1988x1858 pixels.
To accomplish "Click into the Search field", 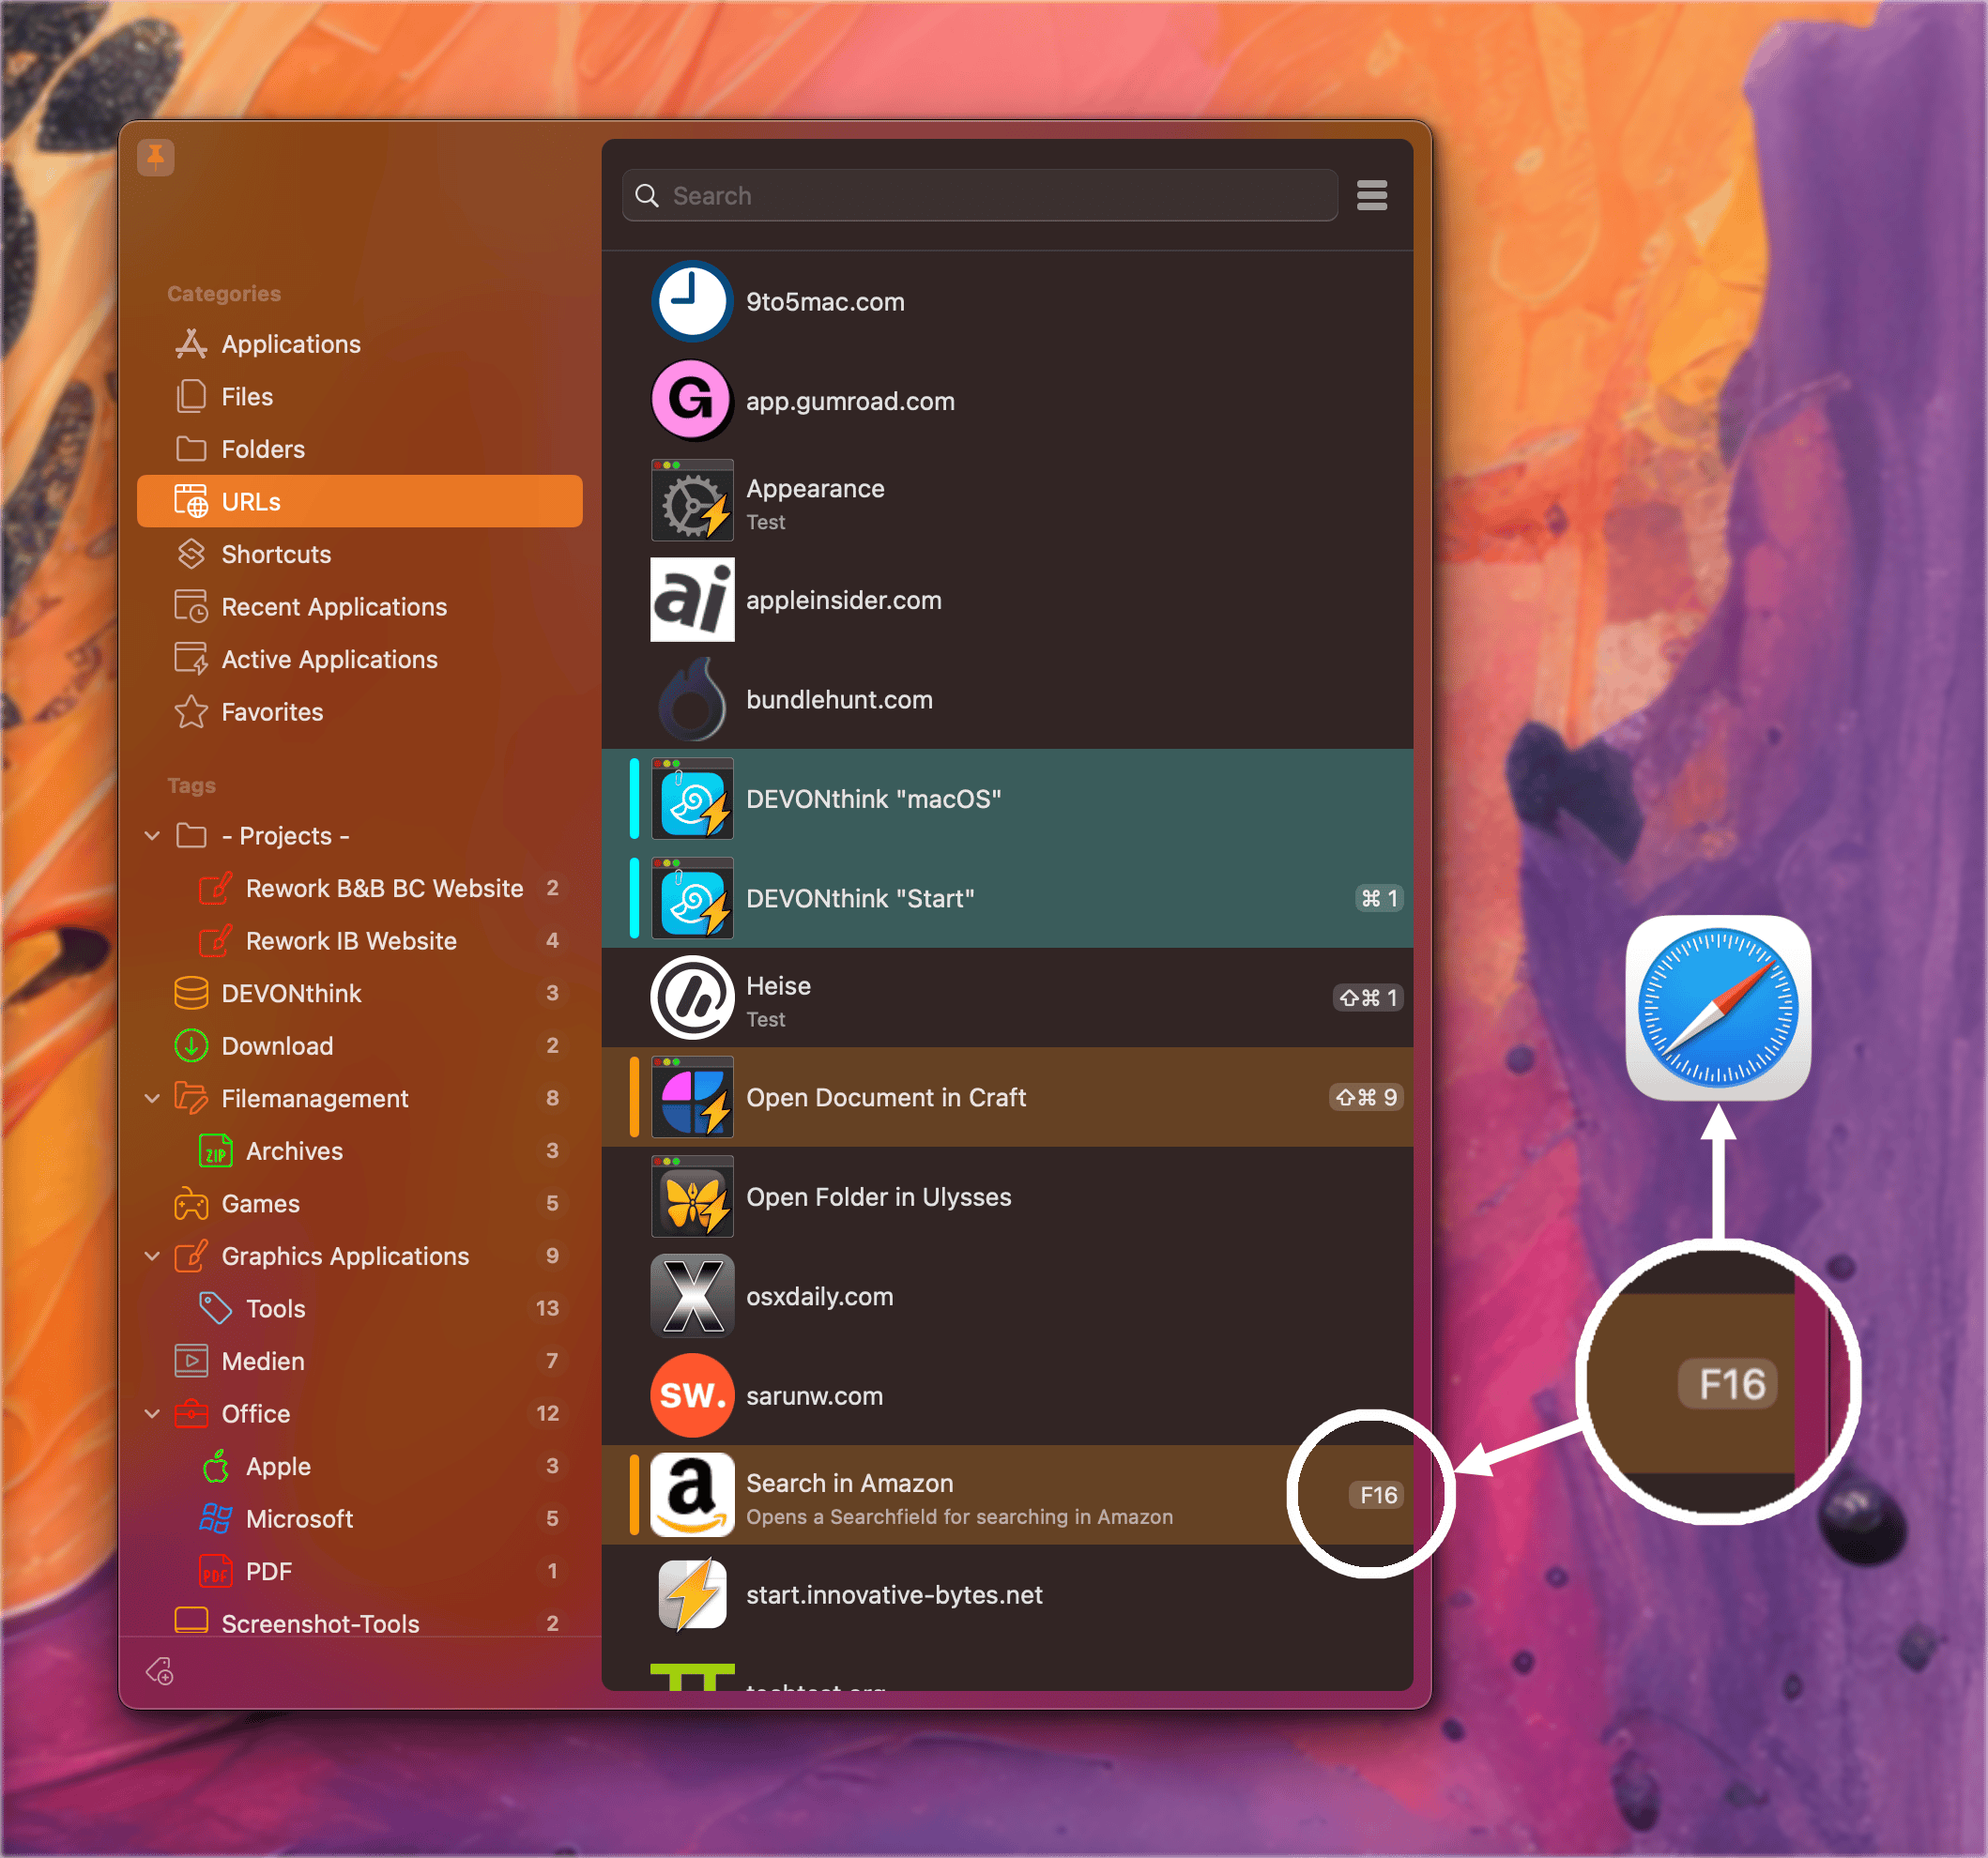I will [980, 195].
